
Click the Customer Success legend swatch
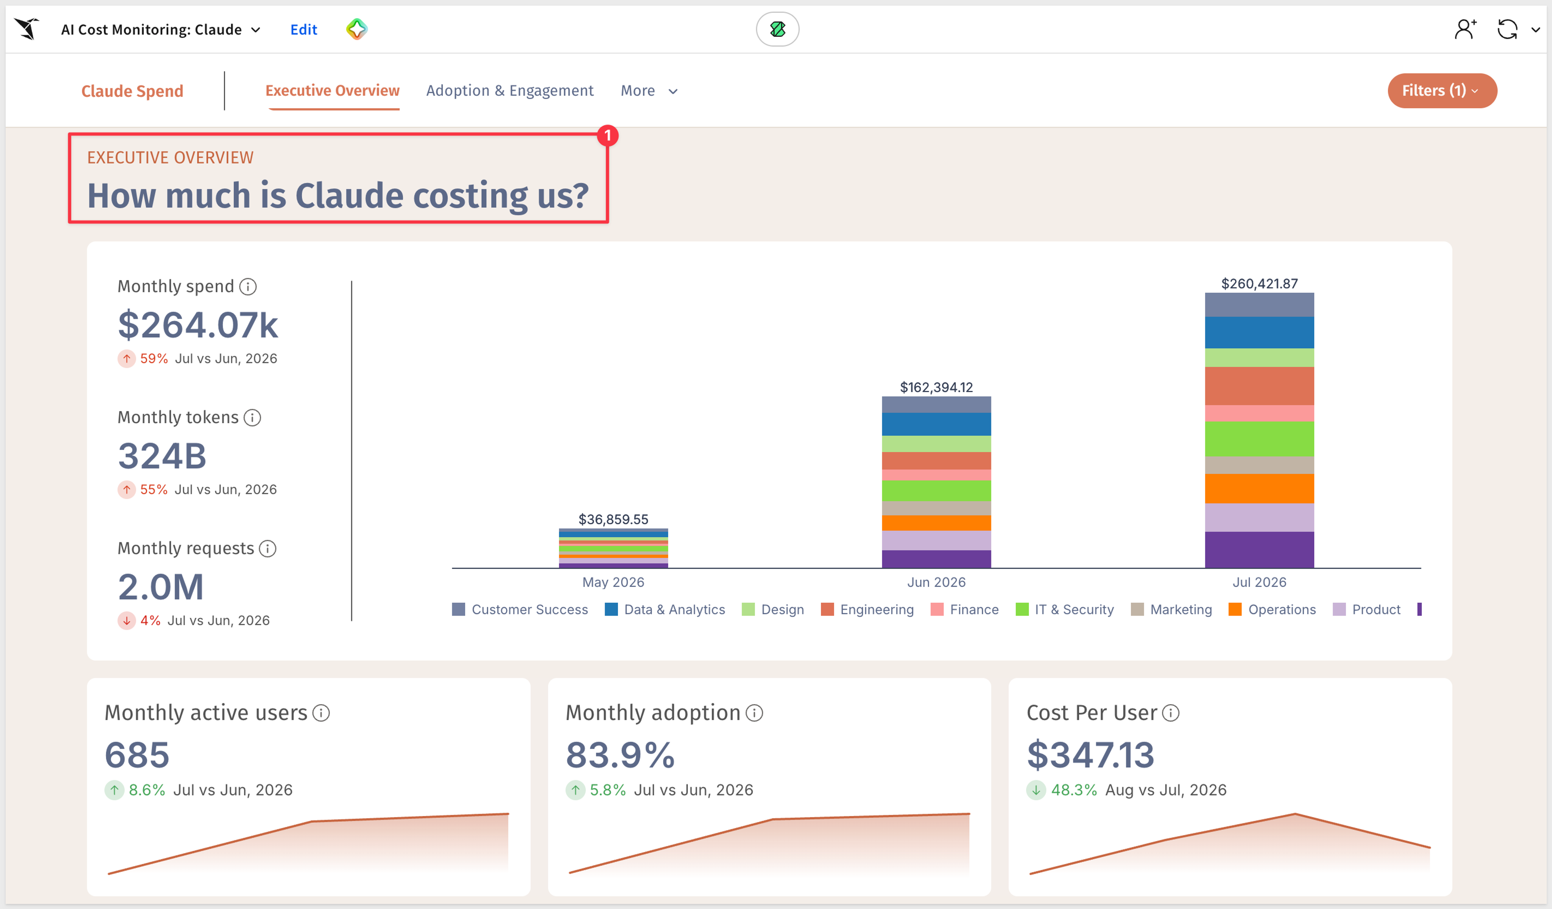[x=458, y=610]
